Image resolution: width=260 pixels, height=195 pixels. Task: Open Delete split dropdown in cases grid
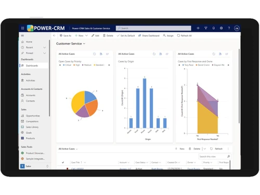coord(205,149)
